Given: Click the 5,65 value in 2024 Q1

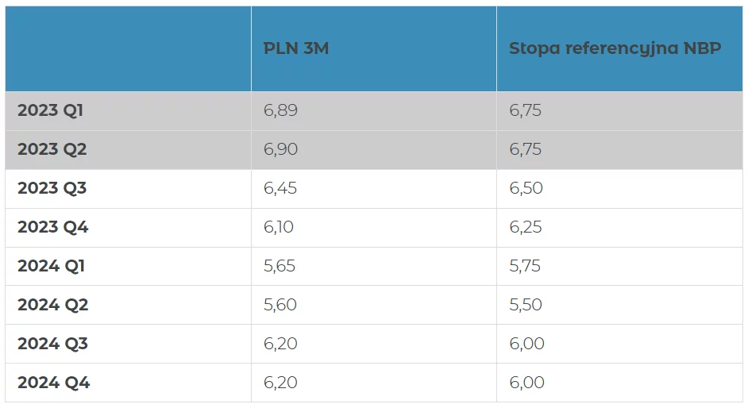Looking at the screenshot, I should pyautogui.click(x=280, y=266).
